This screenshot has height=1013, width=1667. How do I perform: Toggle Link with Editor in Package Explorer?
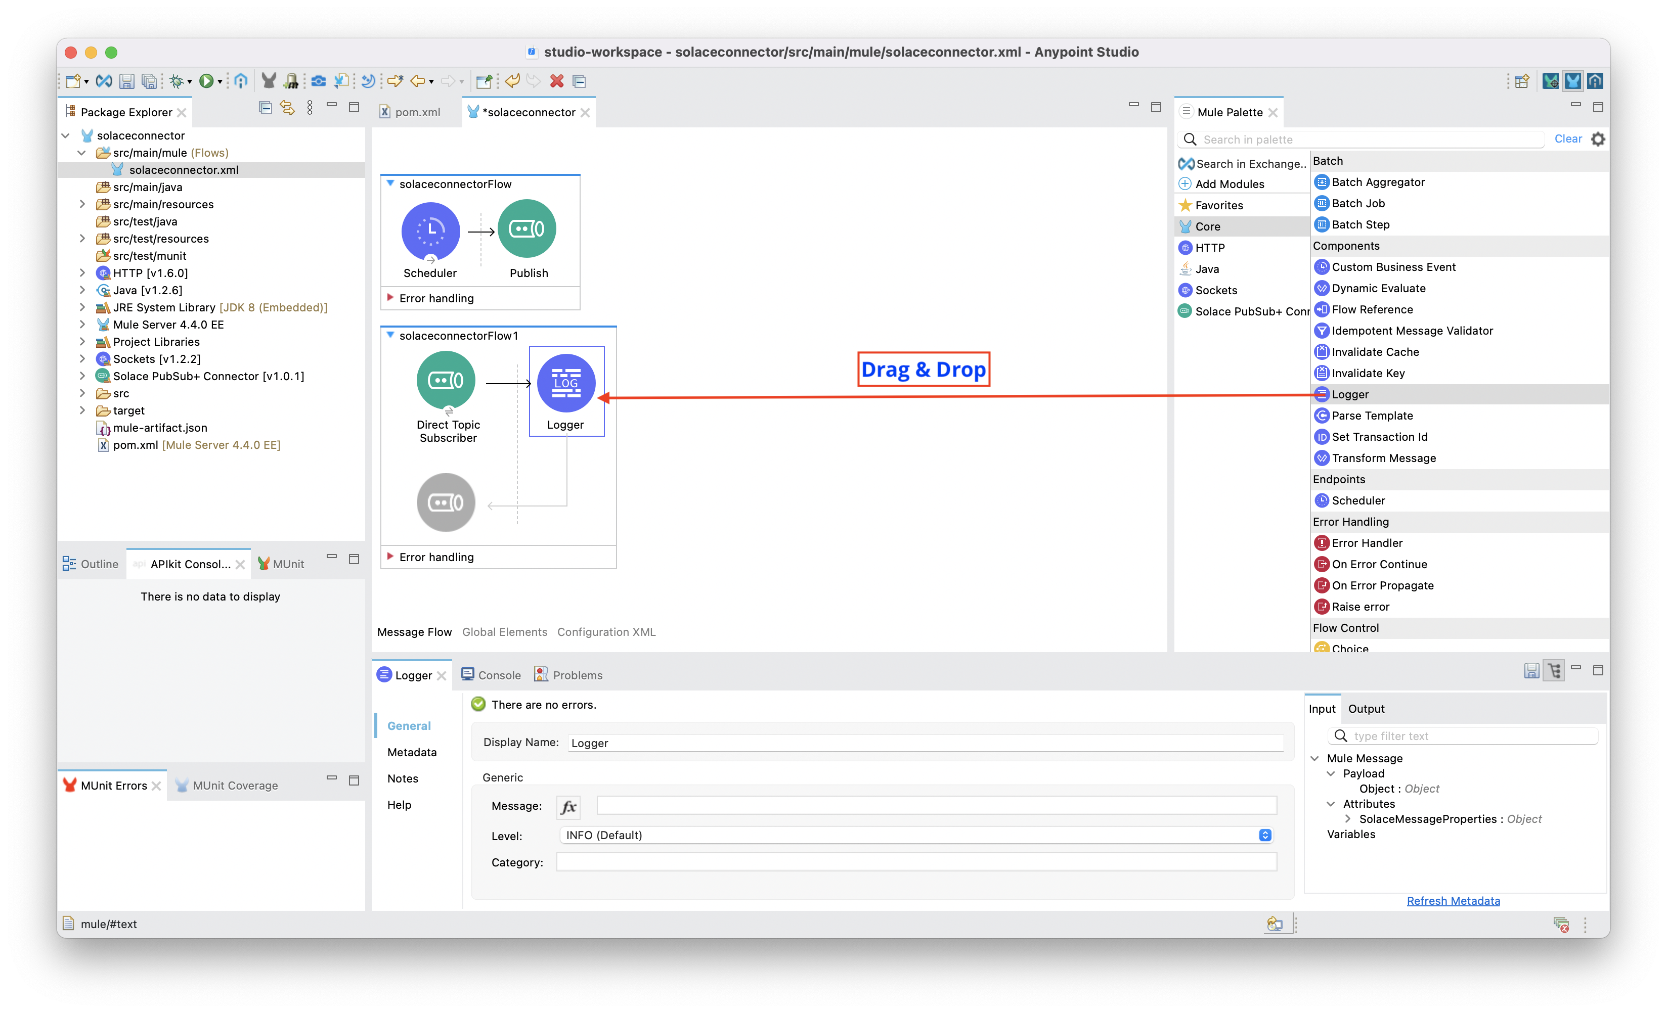[x=287, y=107]
